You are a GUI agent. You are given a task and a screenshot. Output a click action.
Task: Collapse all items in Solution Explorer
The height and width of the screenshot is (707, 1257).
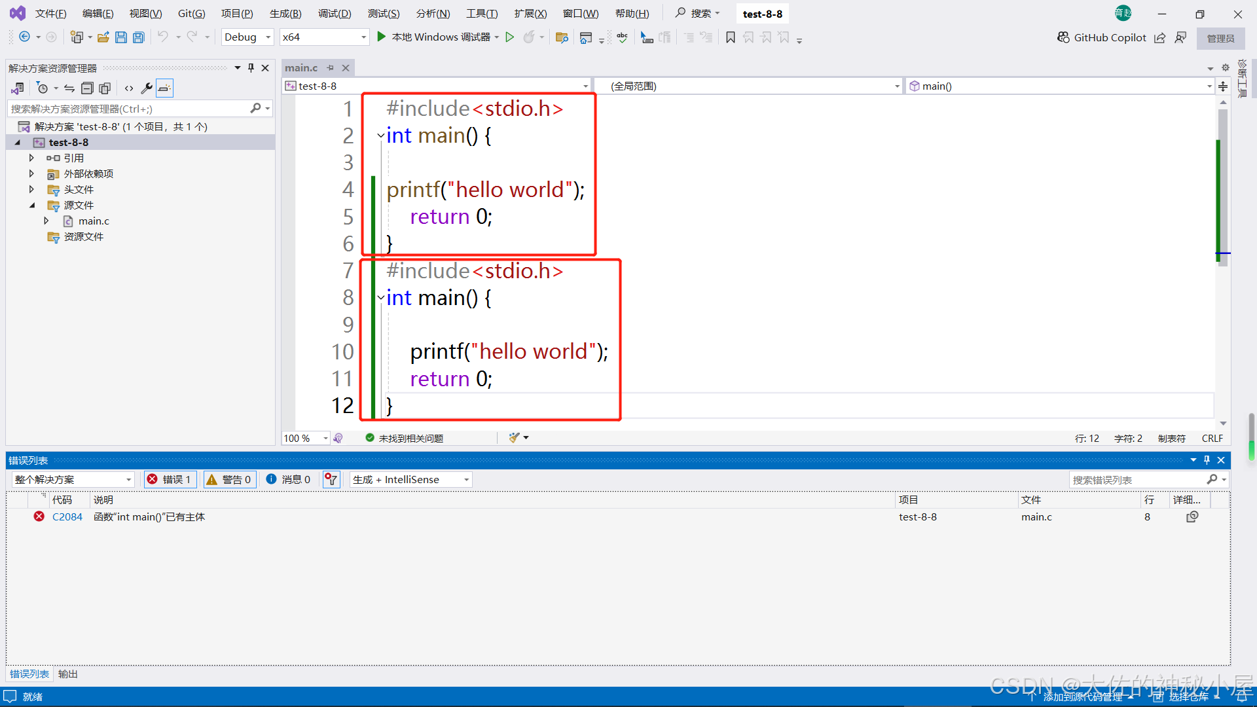click(87, 88)
